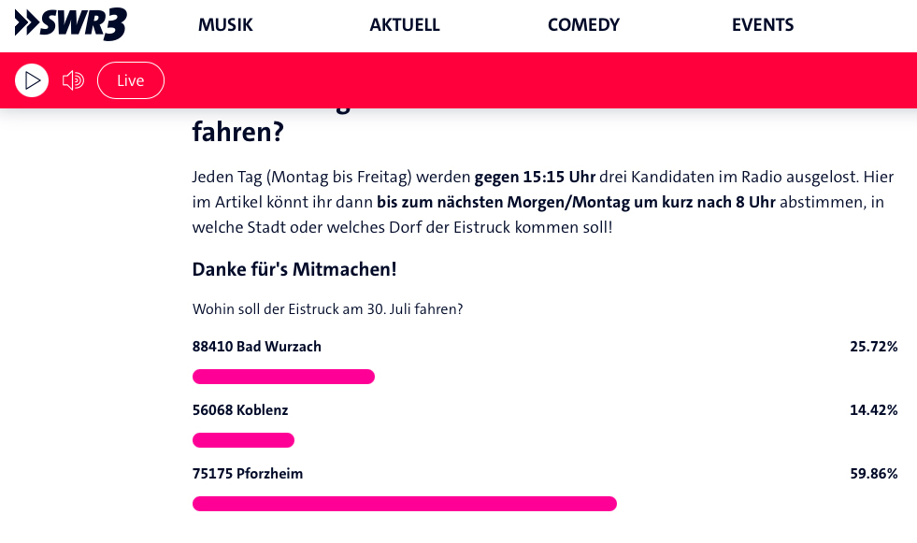The image size is (917, 543).
Task: Click the speaker volume icon
Action: [73, 80]
